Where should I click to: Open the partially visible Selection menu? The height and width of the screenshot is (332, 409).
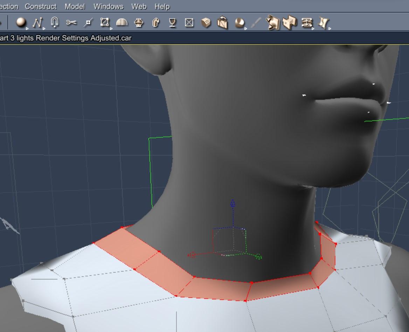[x=9, y=7]
